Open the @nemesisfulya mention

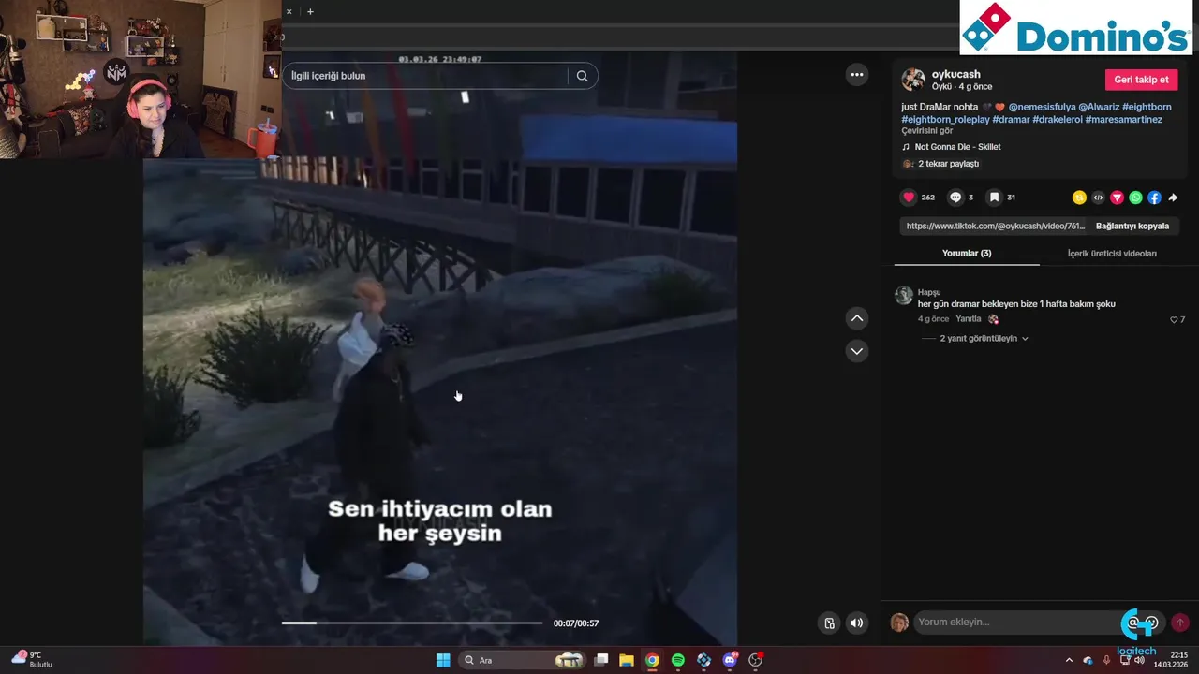pos(1042,107)
